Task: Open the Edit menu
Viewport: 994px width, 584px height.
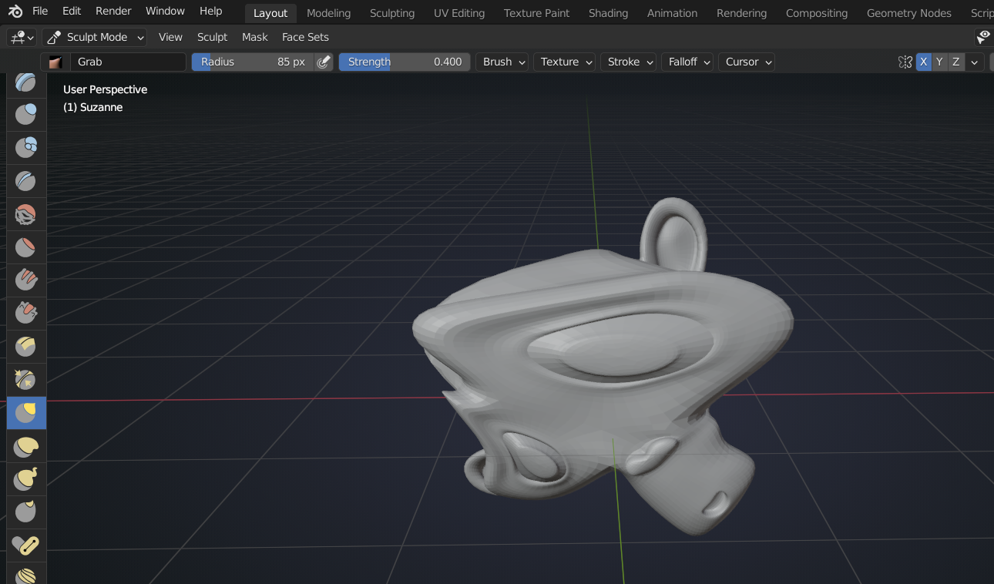Action: click(72, 11)
